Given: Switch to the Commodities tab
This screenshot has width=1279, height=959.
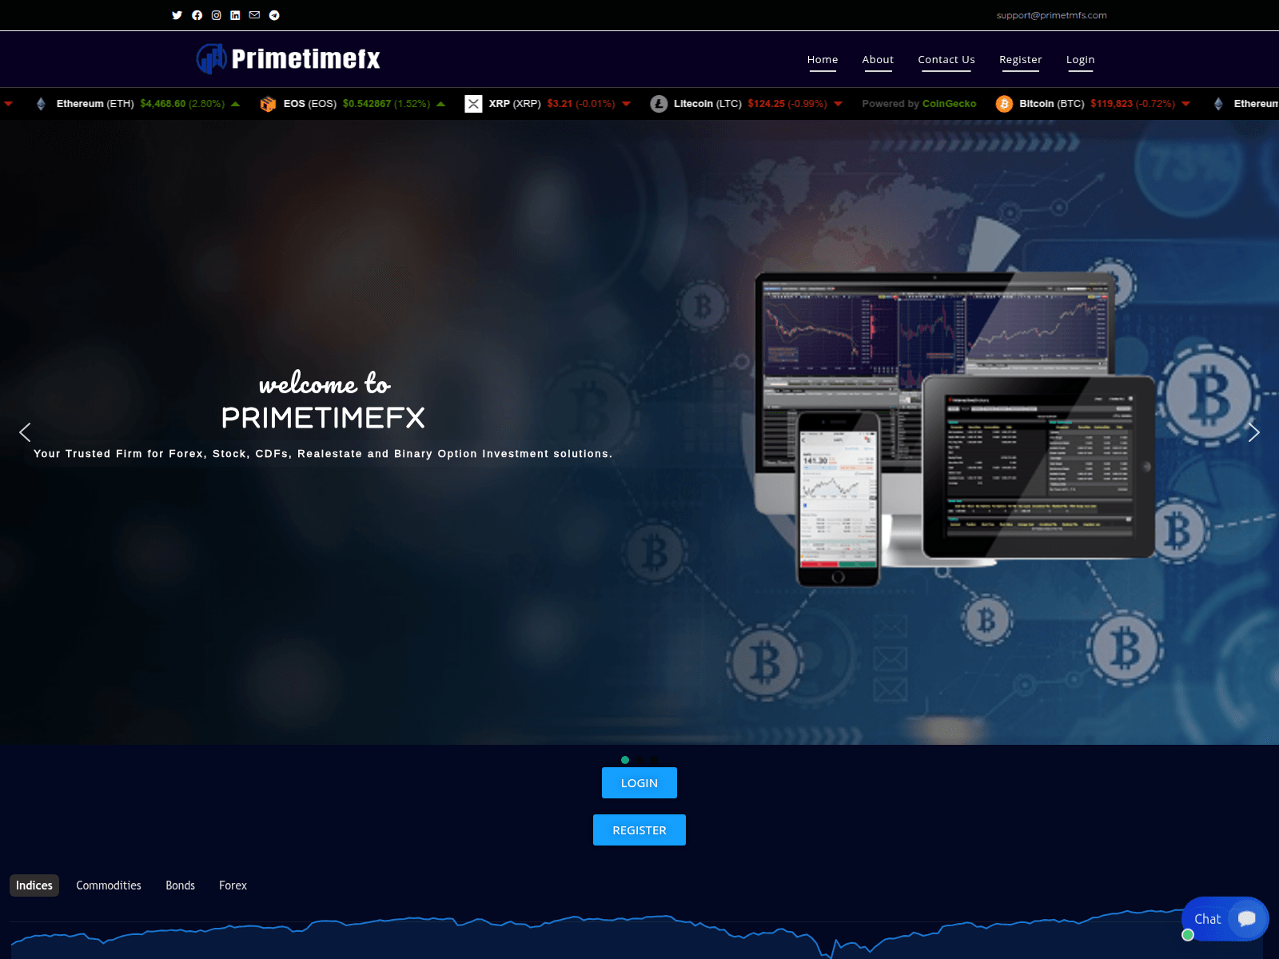Looking at the screenshot, I should click(x=109, y=885).
